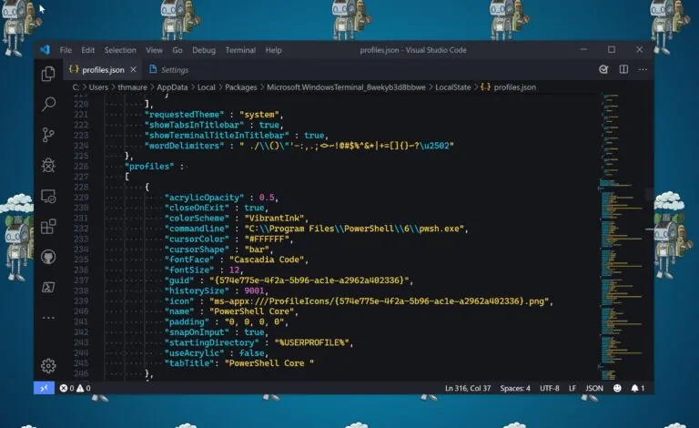Click the "system" value text
Viewport: 699px width, 428px height.
pyautogui.click(x=259, y=115)
